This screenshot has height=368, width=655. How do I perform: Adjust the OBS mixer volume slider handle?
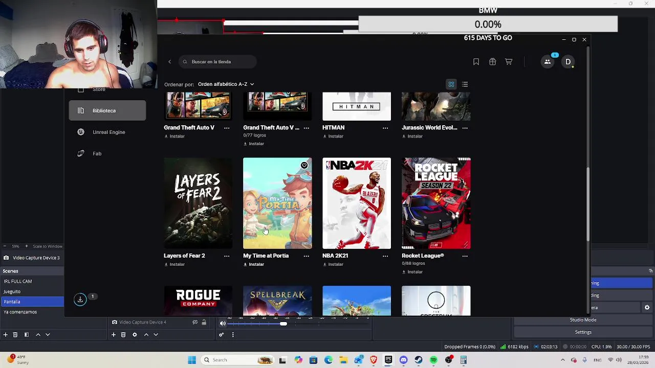283,324
